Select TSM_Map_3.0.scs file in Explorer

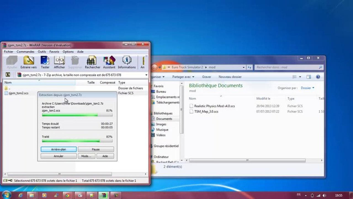pyautogui.click(x=206, y=112)
